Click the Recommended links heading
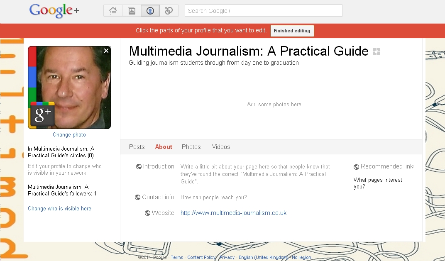 [387, 166]
